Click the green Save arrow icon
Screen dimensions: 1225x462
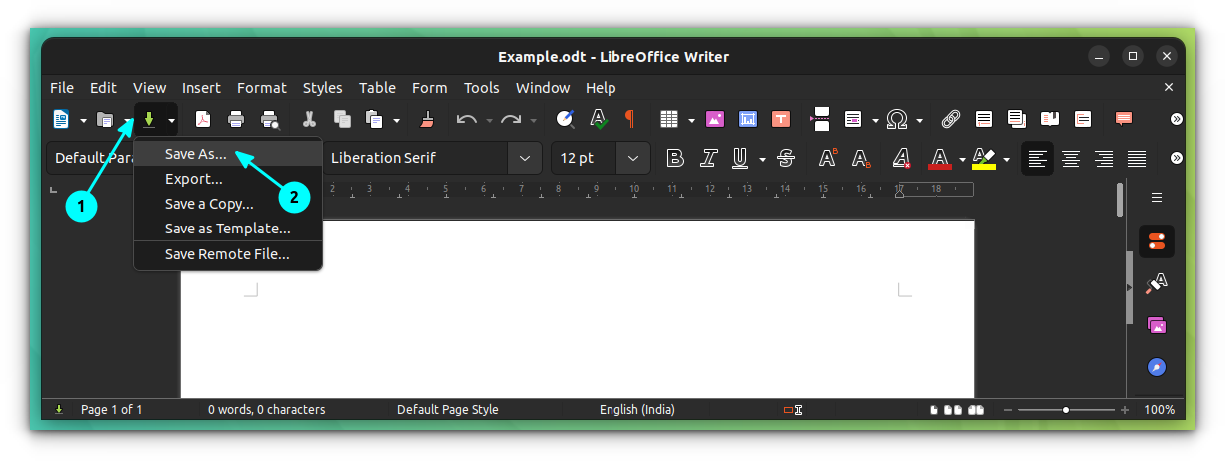click(x=148, y=120)
